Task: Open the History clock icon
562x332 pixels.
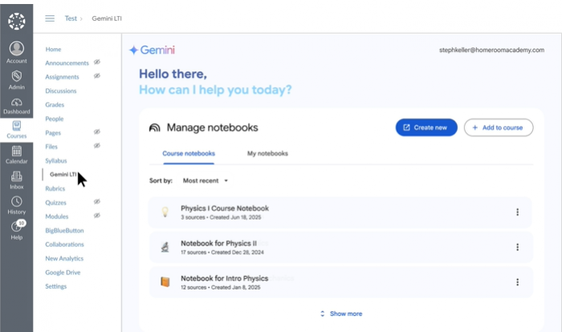Action: coord(17,201)
